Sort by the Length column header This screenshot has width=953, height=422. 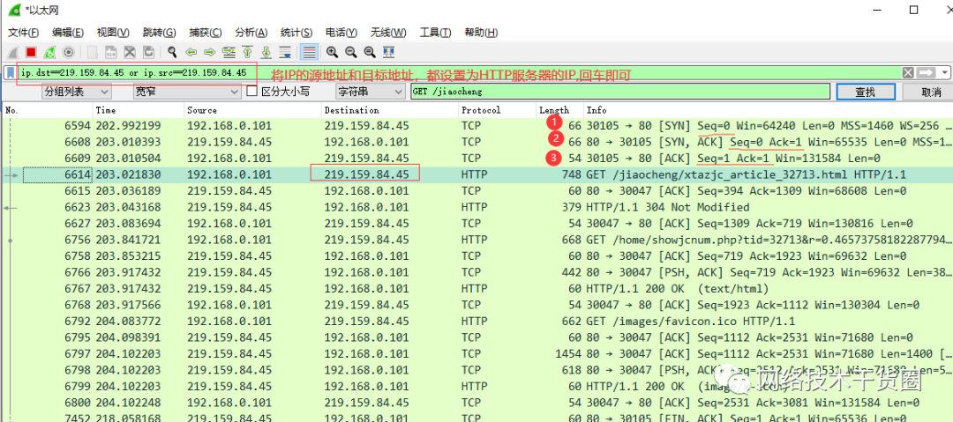559,110
